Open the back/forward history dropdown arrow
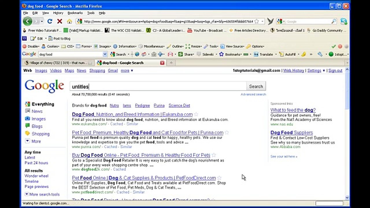The image size is (370, 208). pos(42,21)
